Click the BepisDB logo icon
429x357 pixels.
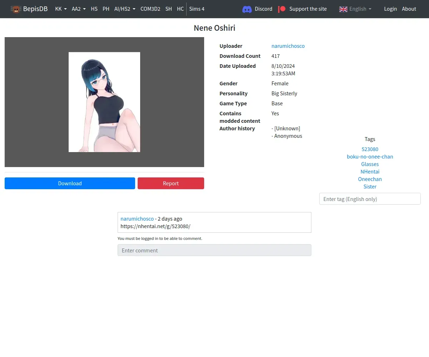pyautogui.click(x=16, y=9)
